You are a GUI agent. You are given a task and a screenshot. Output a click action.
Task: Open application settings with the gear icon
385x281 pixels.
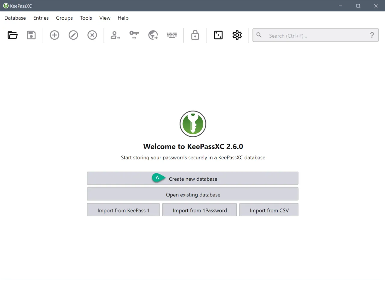(237, 35)
